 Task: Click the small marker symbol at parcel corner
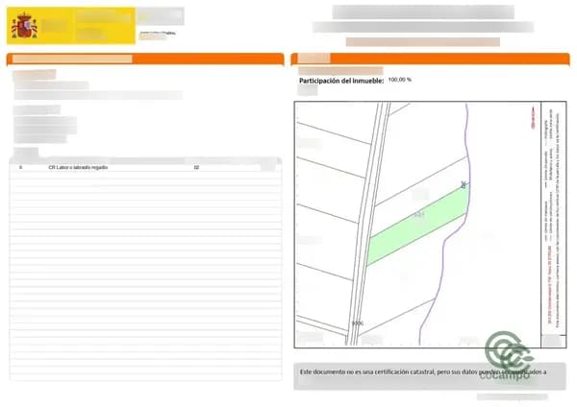pos(464,184)
